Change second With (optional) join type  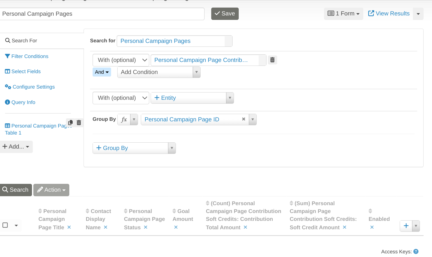(121, 98)
